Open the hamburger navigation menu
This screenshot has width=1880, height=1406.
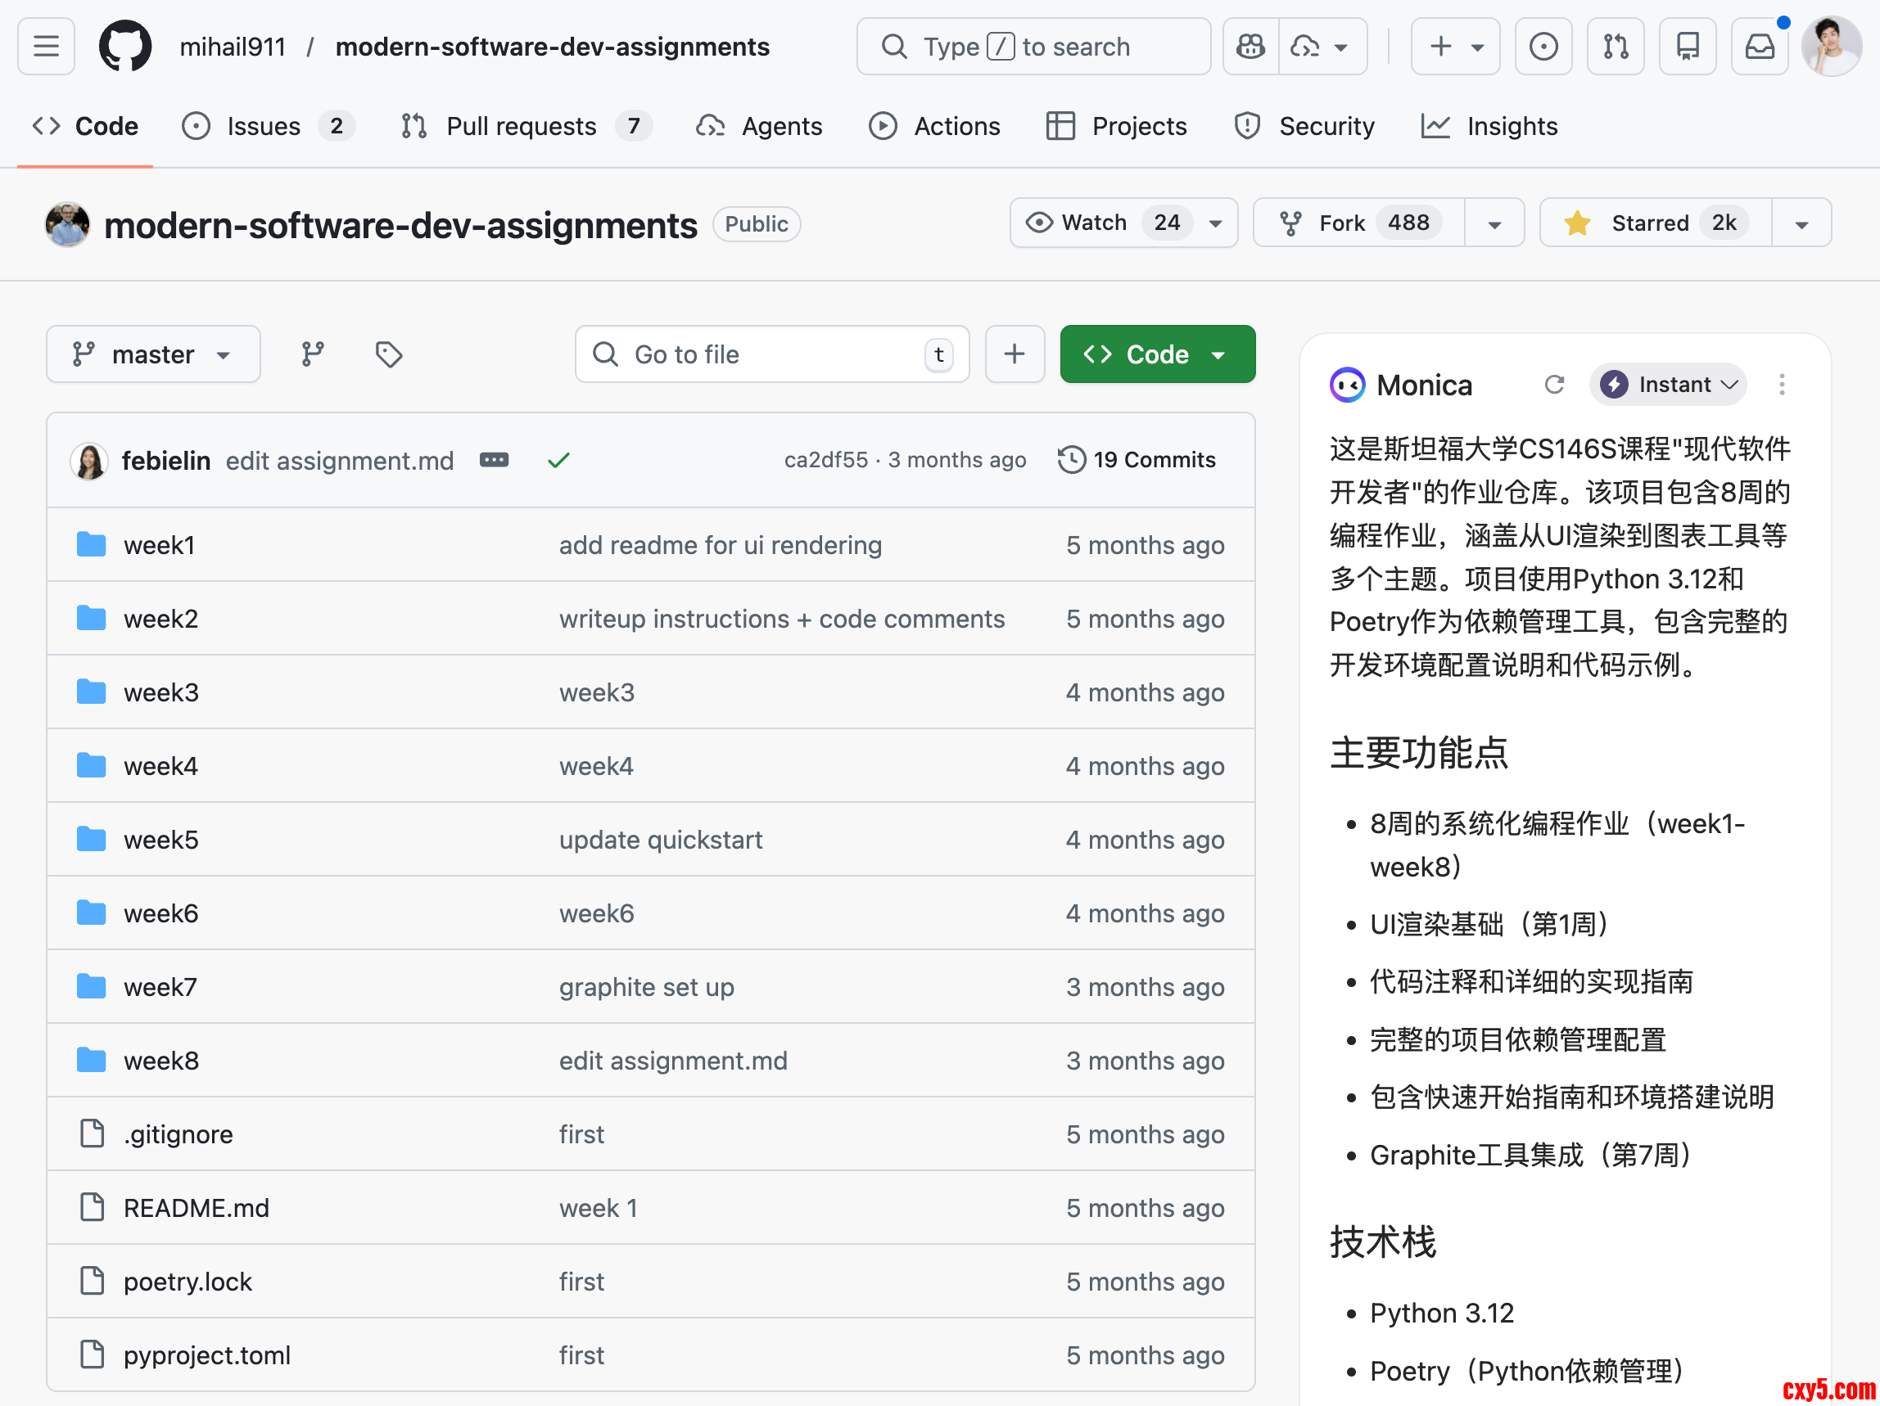[46, 47]
